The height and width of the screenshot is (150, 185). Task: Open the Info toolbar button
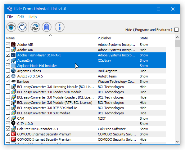[60, 27]
